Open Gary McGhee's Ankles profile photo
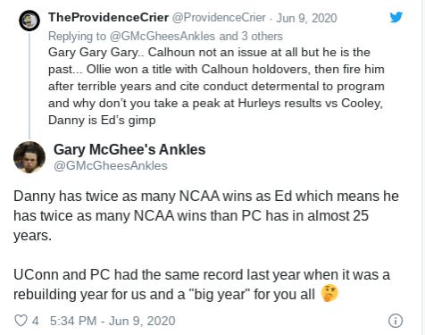 (29, 157)
